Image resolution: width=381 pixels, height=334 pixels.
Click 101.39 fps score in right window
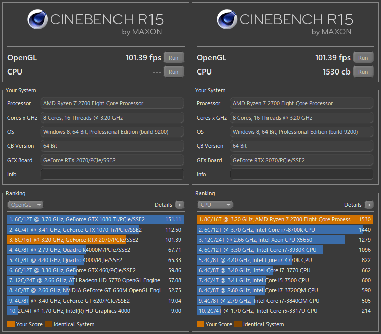click(x=333, y=58)
